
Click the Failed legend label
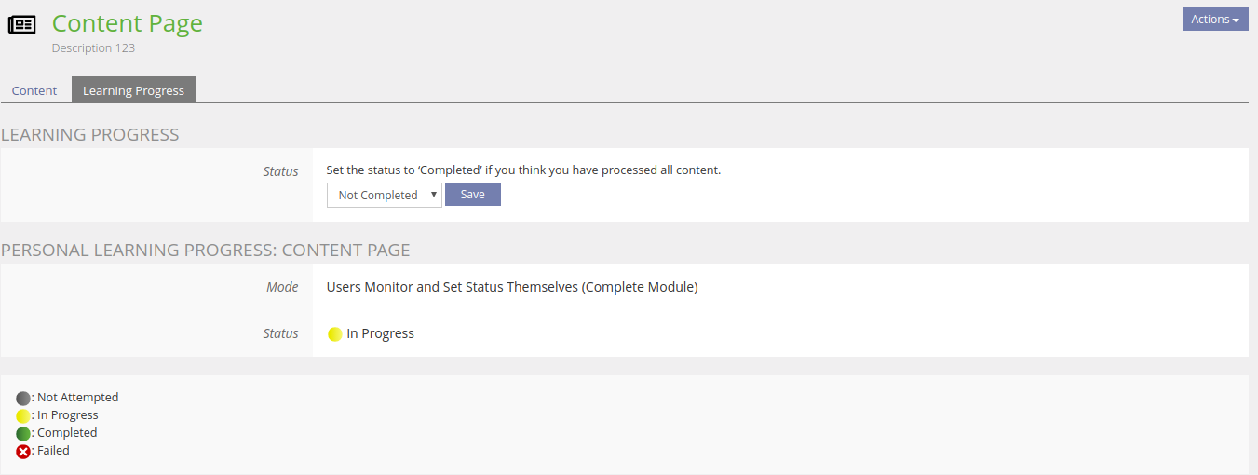pyautogui.click(x=53, y=451)
